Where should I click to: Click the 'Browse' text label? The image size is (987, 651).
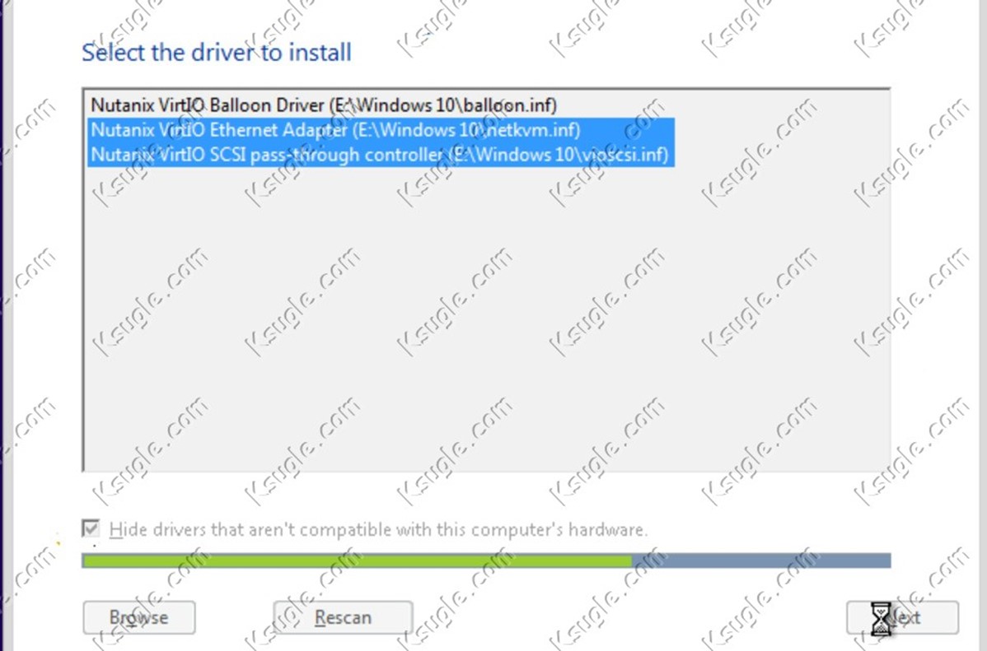139,617
